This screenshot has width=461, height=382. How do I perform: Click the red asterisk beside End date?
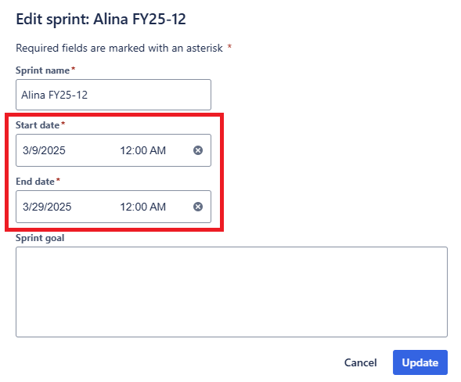[58, 180]
